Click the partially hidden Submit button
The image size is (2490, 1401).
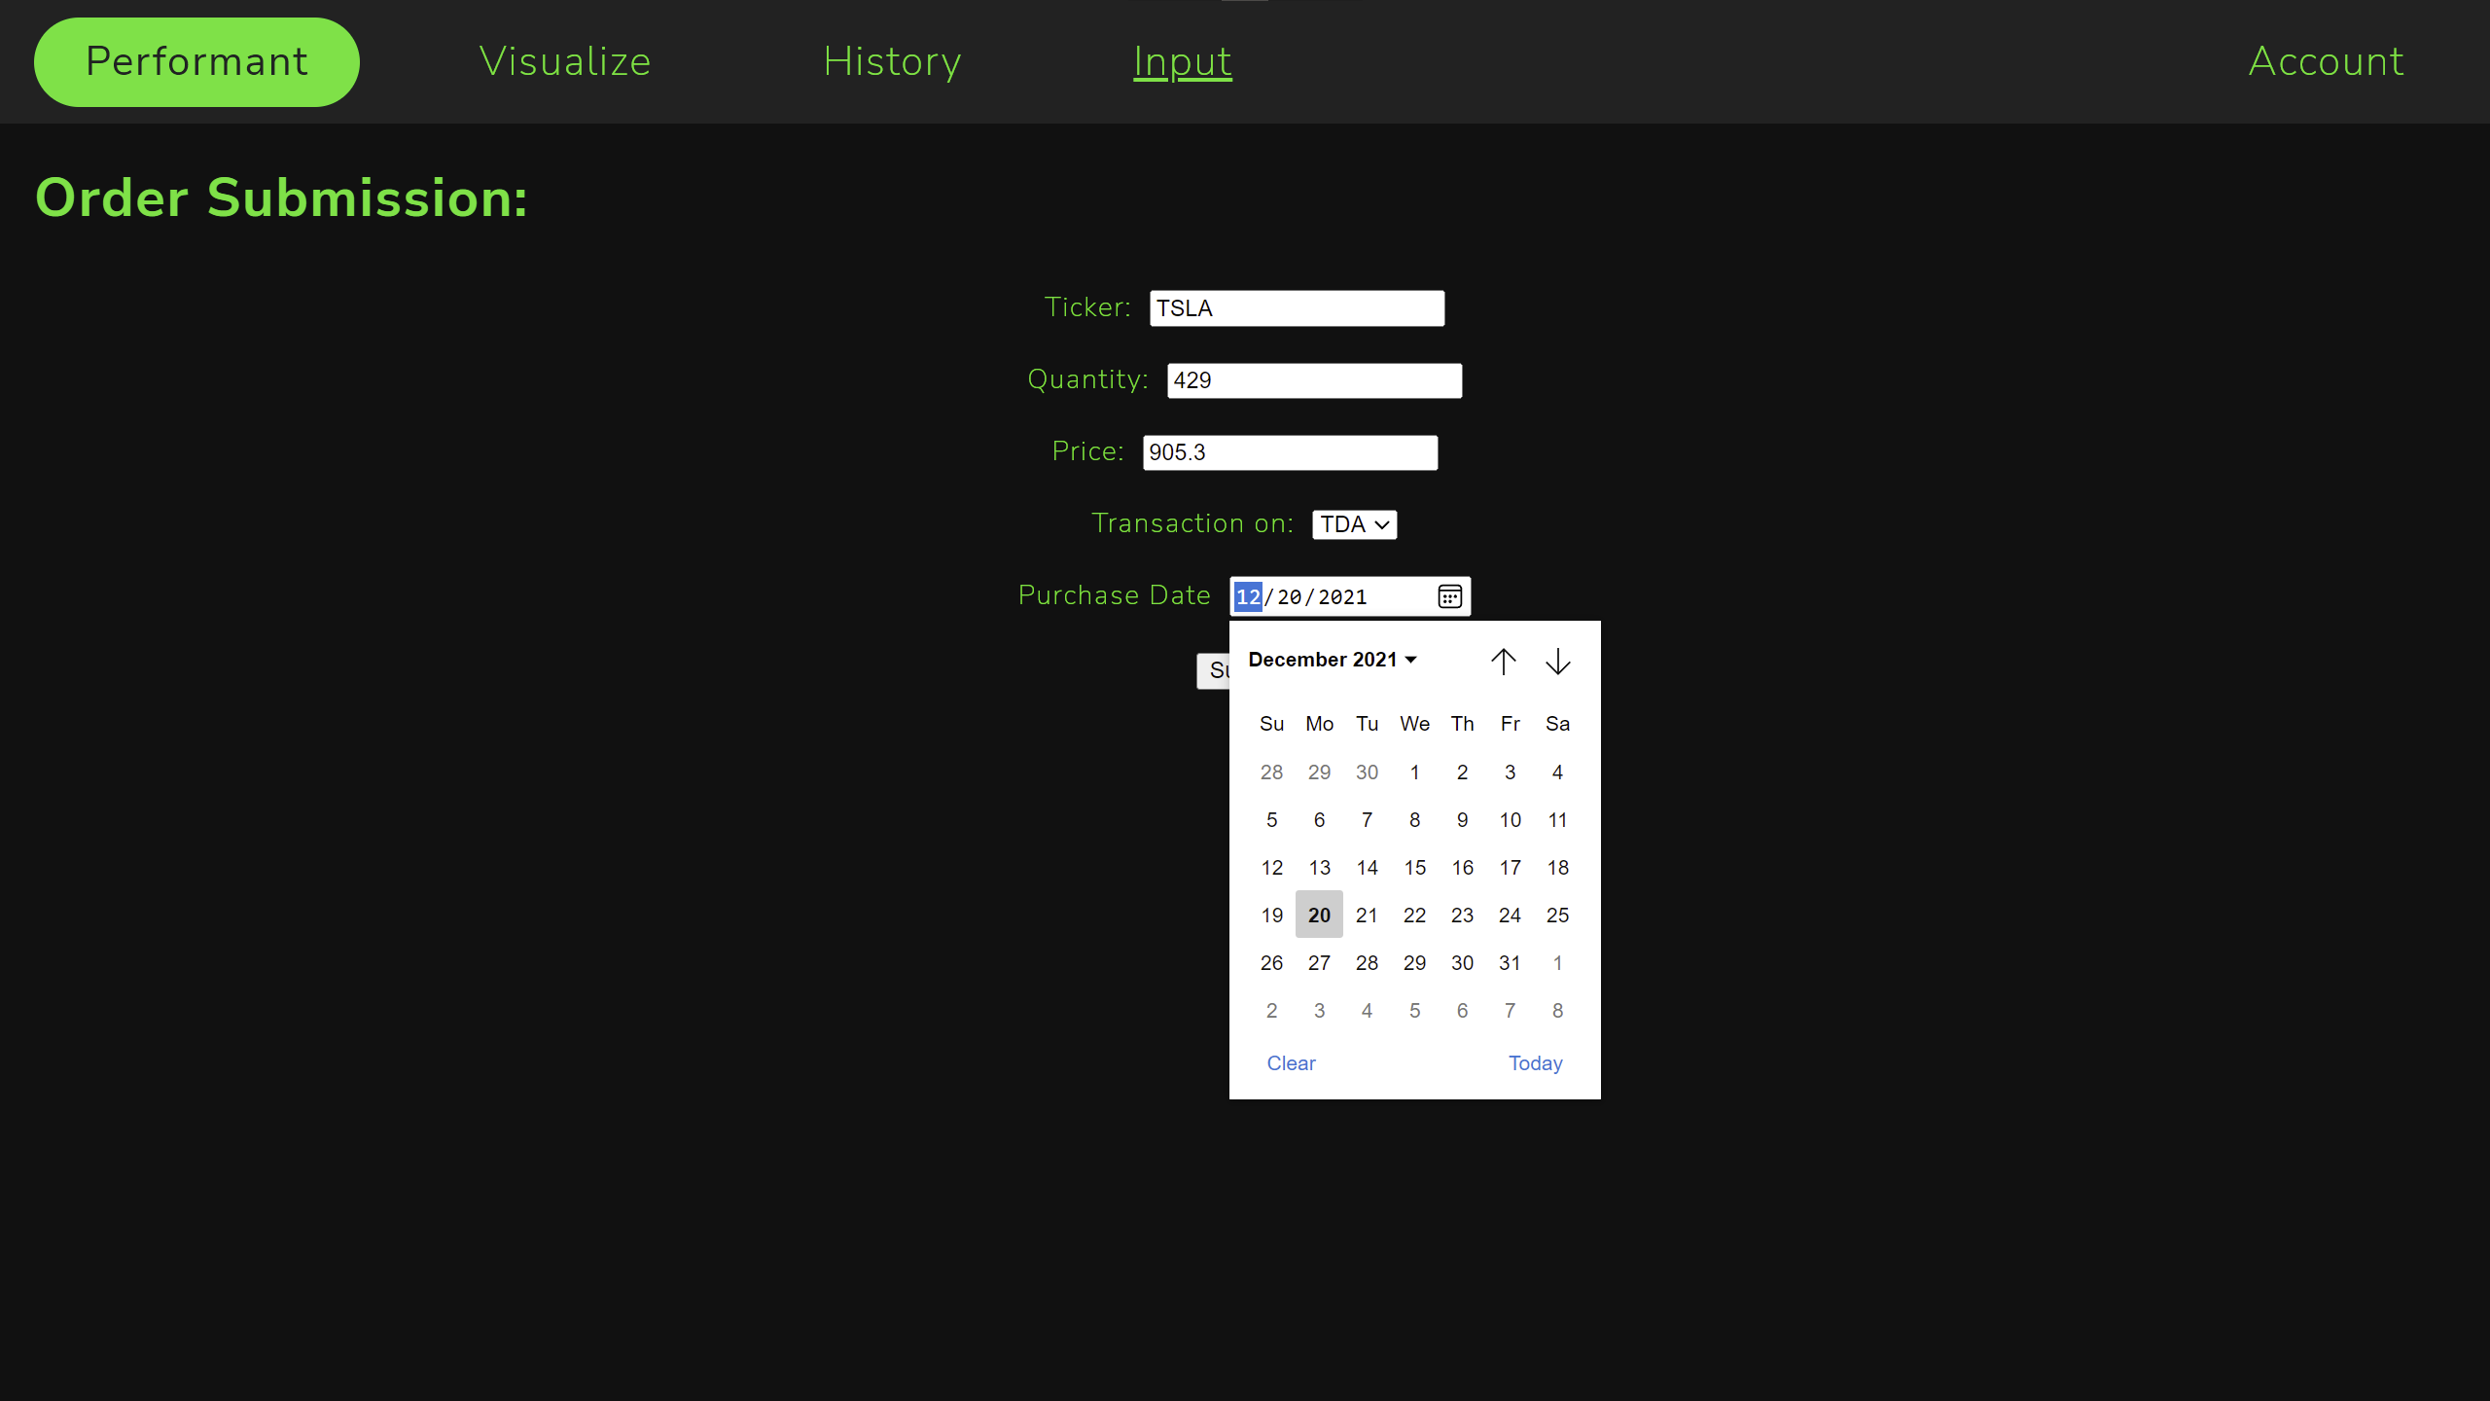click(1213, 671)
